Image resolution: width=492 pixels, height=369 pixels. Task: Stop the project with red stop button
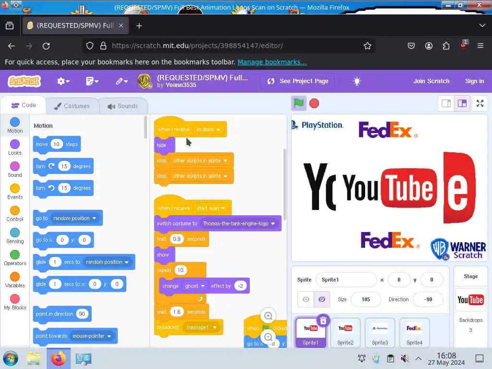click(x=314, y=103)
